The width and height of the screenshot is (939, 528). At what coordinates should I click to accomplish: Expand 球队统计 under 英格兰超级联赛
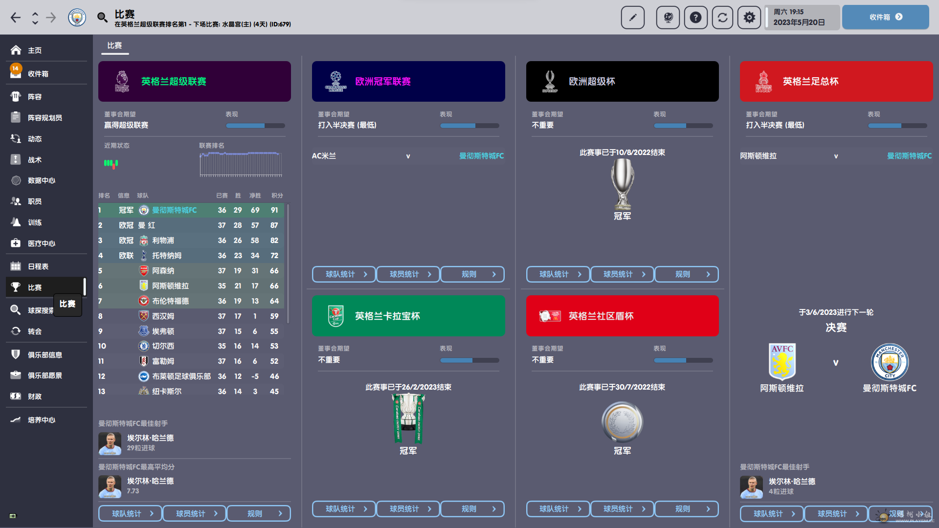(x=130, y=514)
